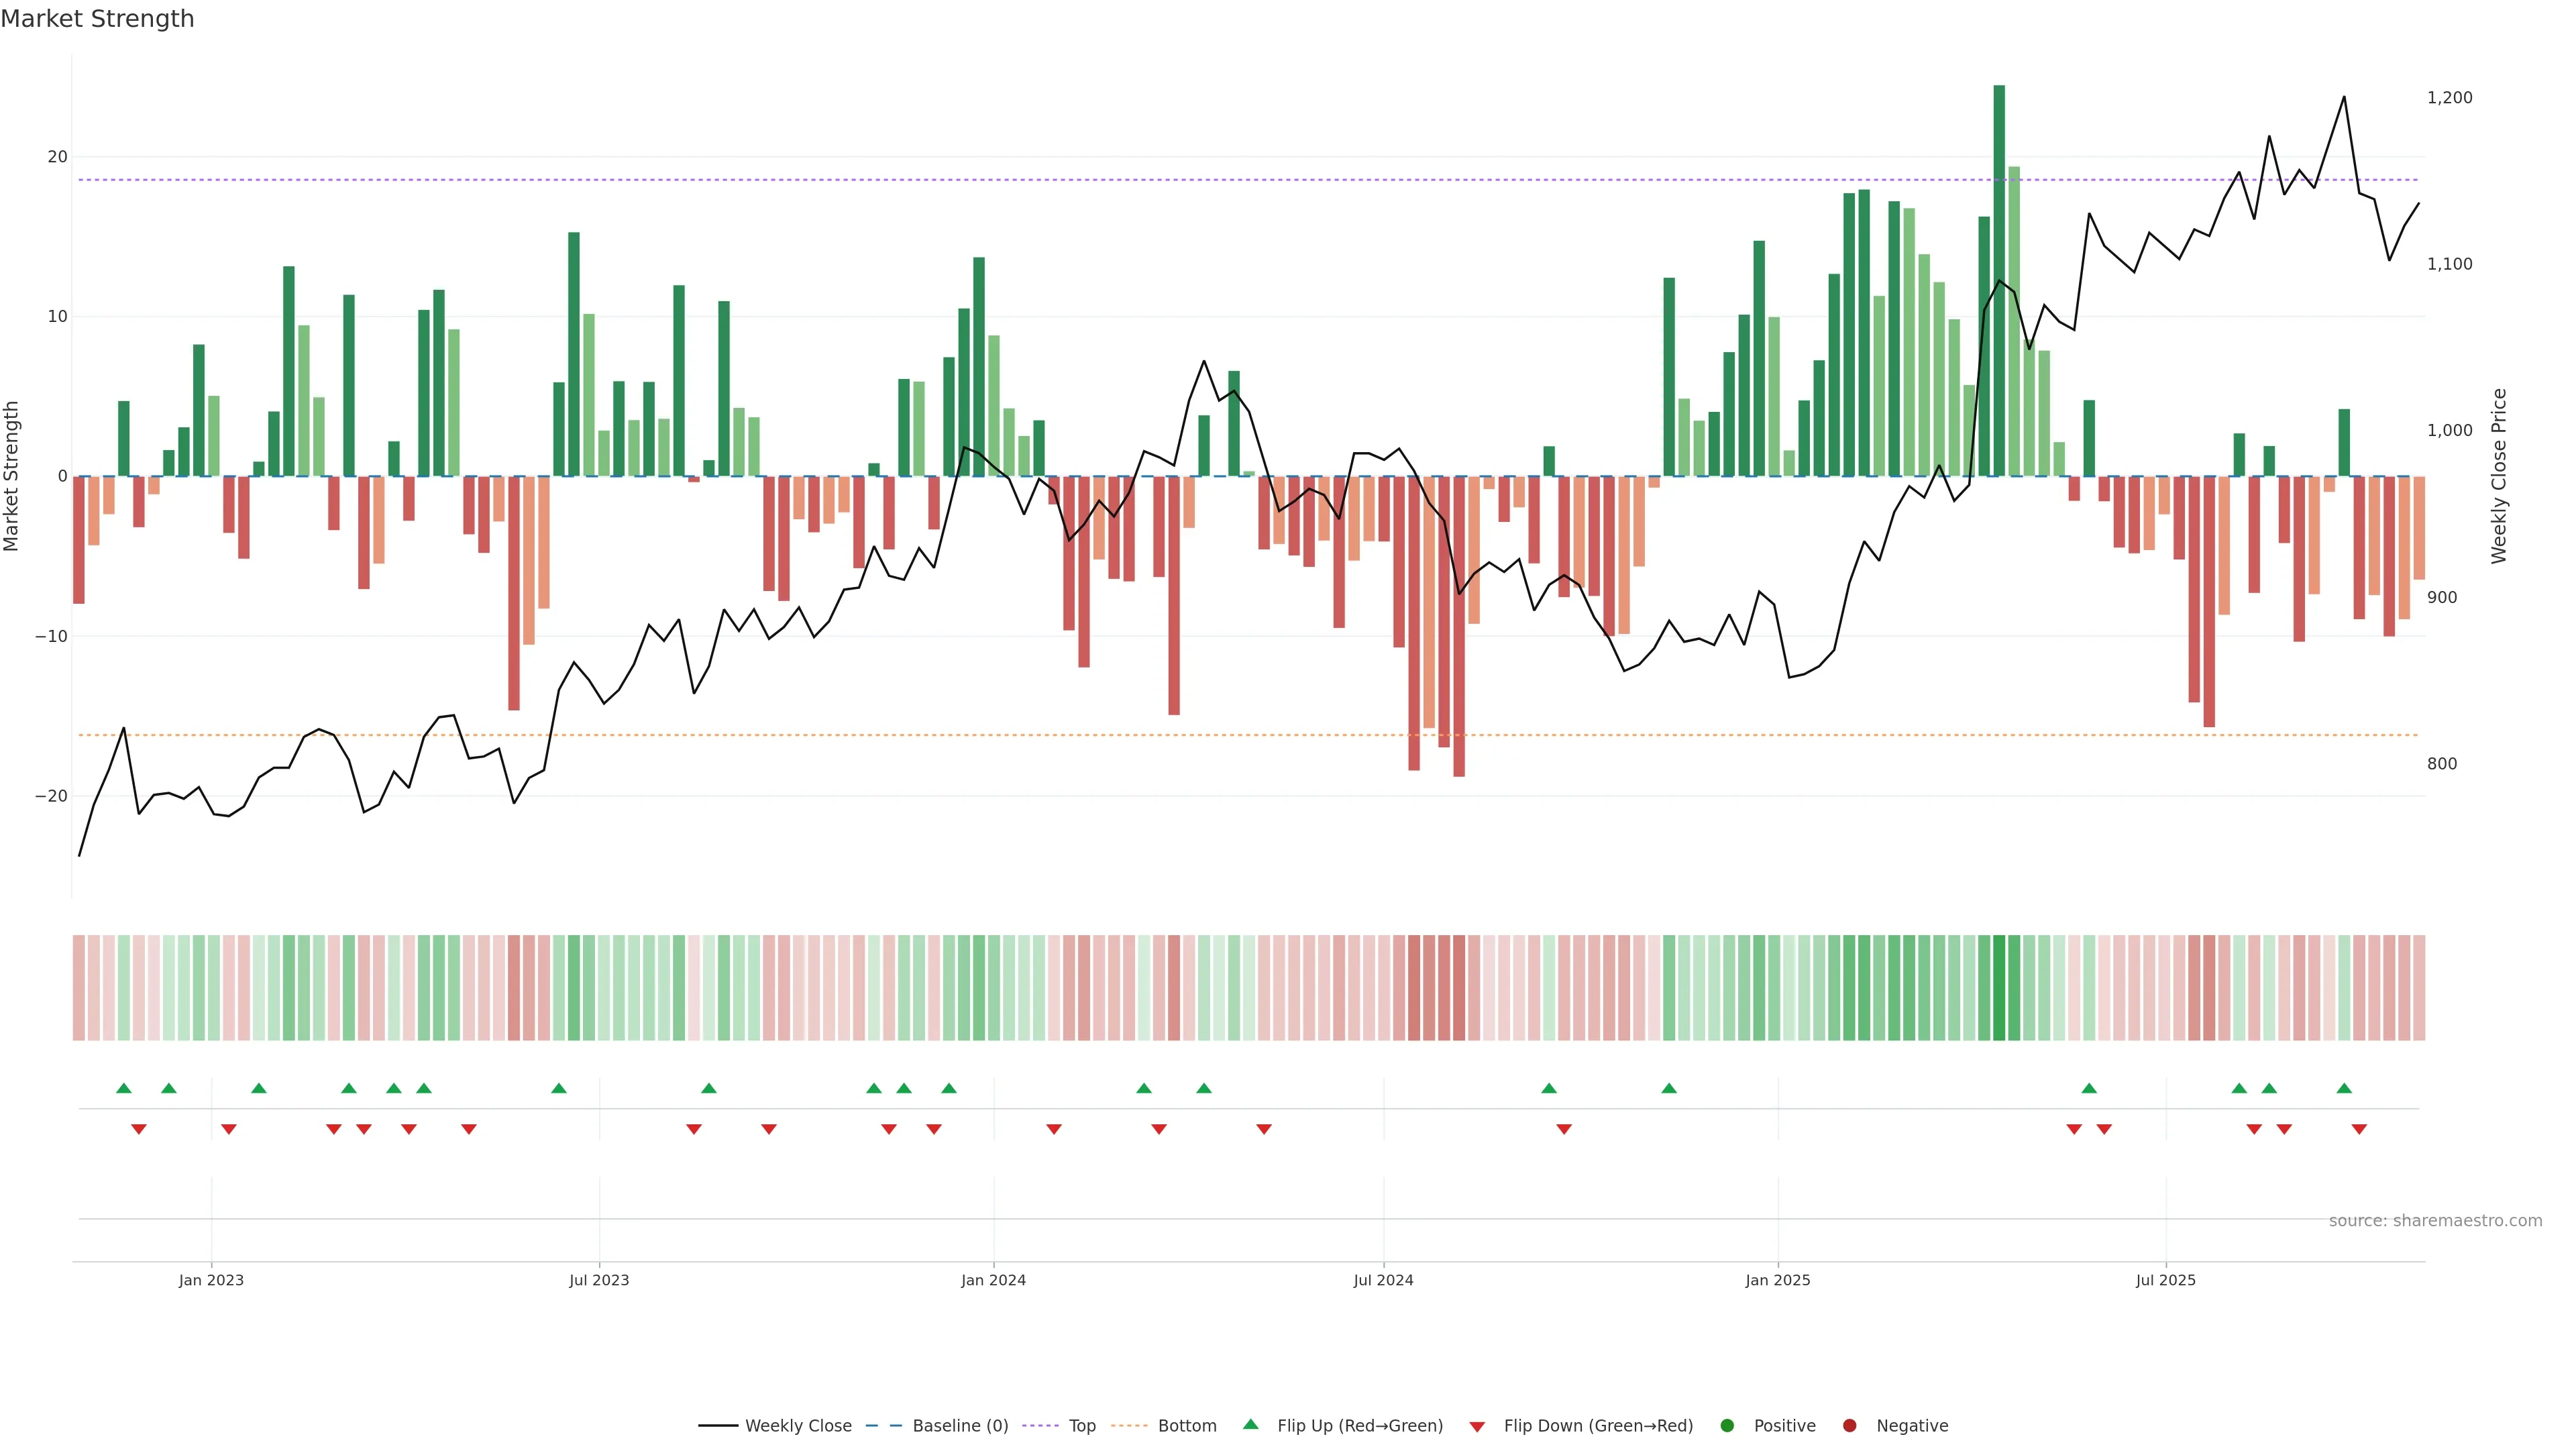Click the dark red Negative circle legend marker

[x=1849, y=1425]
